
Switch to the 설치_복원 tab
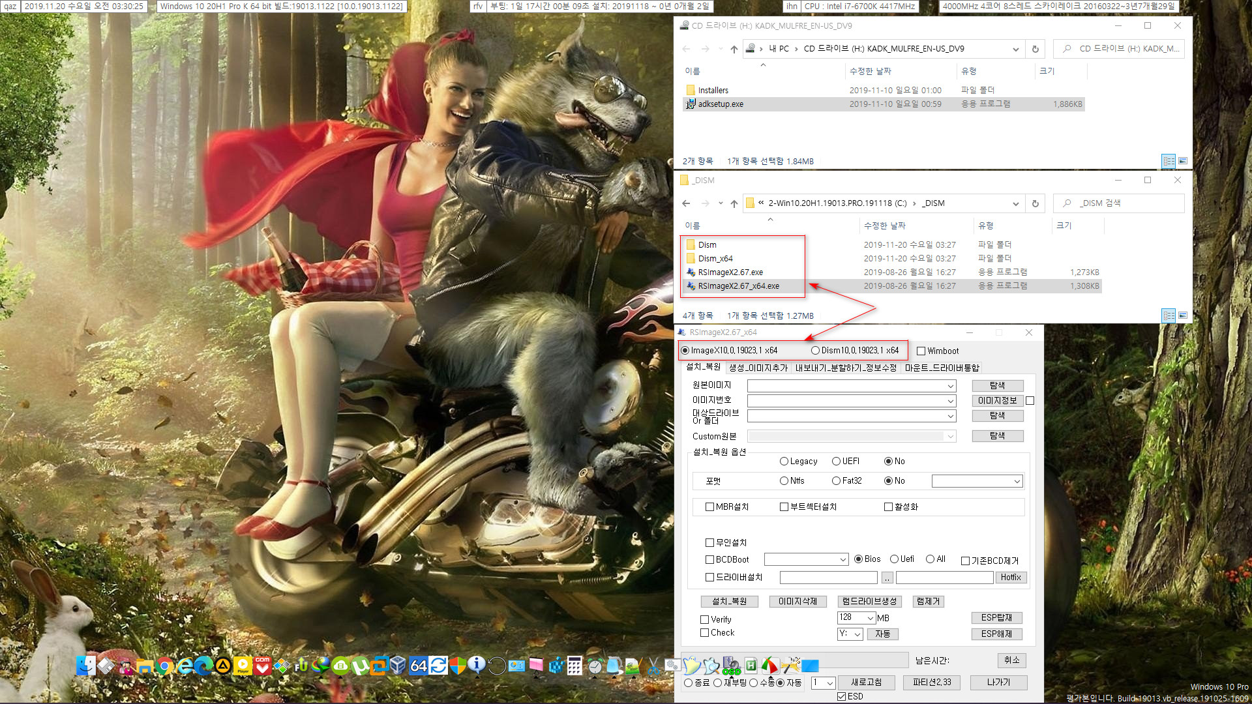pyautogui.click(x=703, y=368)
